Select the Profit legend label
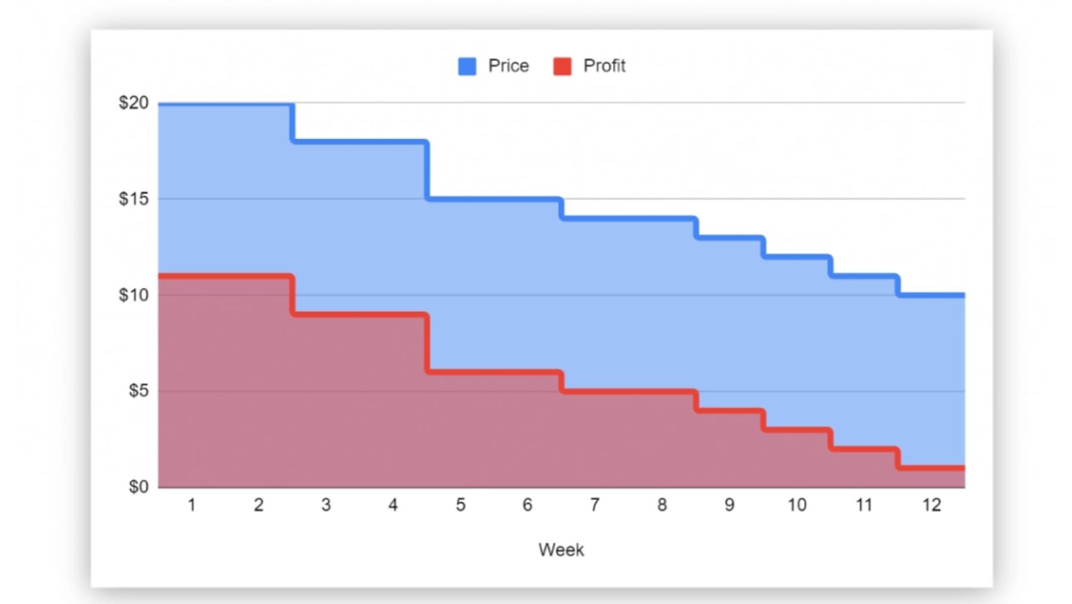This screenshot has width=1072, height=604. tap(604, 66)
